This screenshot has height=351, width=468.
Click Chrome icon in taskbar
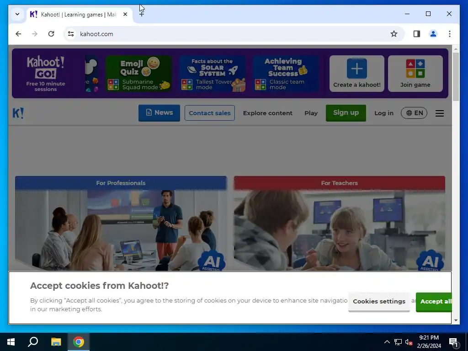point(79,342)
